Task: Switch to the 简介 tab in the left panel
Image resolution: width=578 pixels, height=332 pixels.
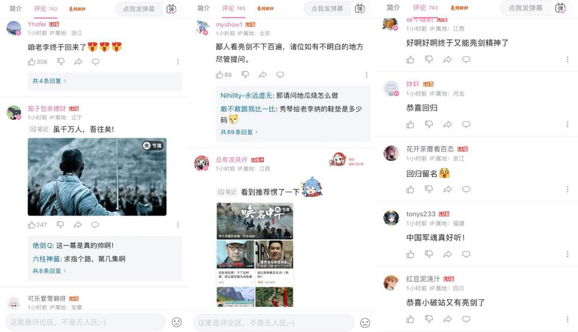Action: 16,9
